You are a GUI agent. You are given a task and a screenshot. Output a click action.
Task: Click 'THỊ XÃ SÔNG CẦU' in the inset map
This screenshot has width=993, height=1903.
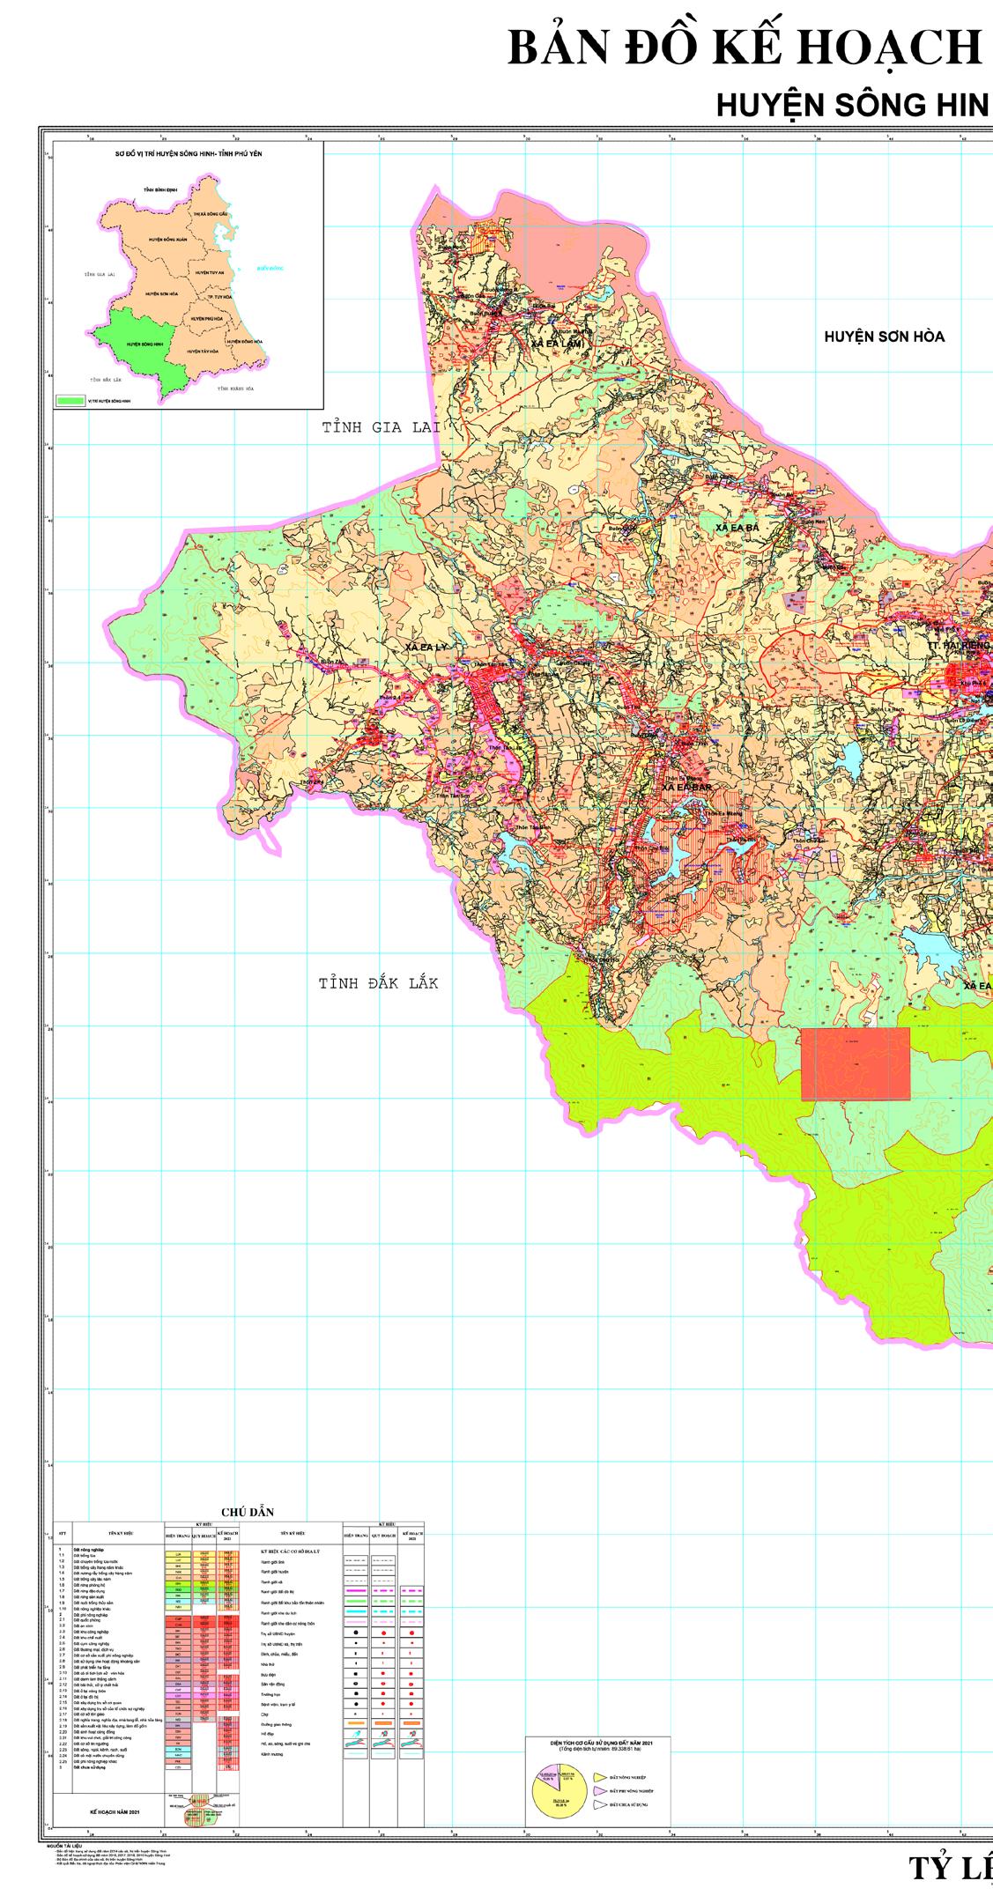[212, 215]
